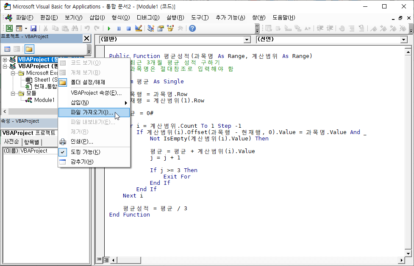Open Properties Window toolbar icon
The height and width of the screenshot is (266, 414).
(x=161, y=28)
